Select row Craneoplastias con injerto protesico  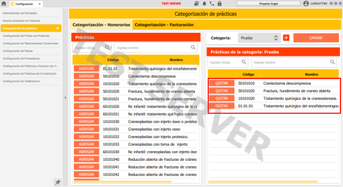point(136,137)
